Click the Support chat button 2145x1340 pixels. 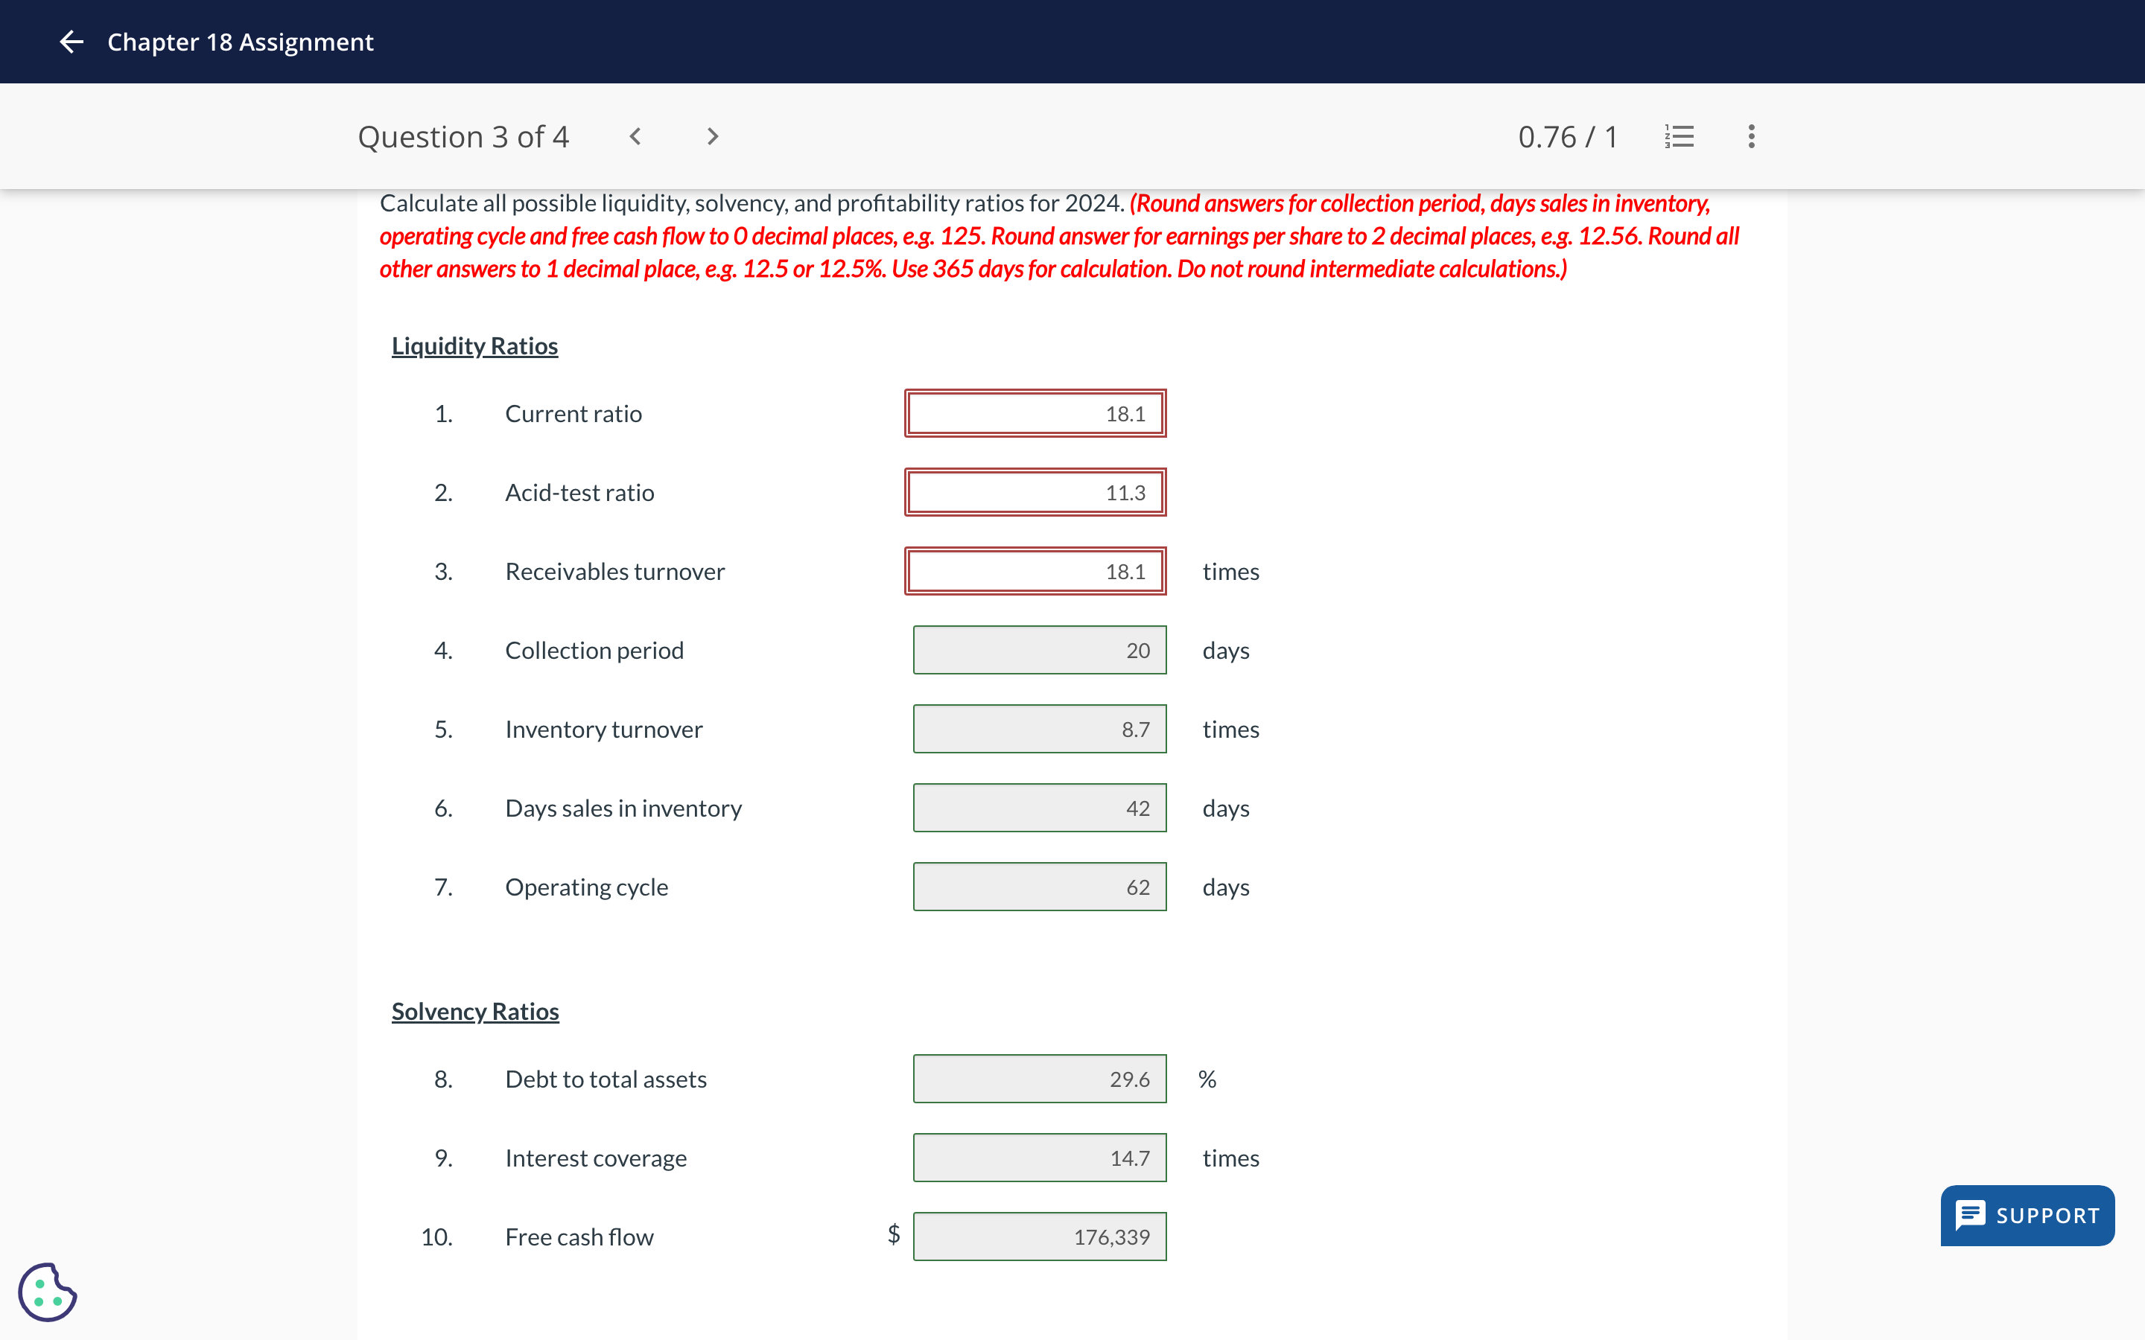[x=2027, y=1215]
